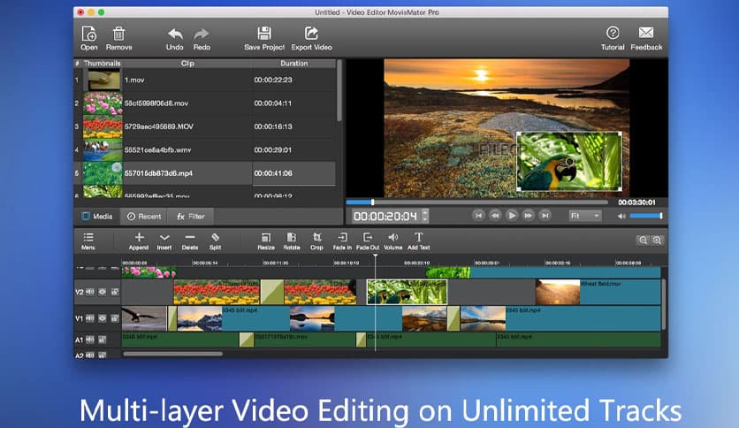739x428 pixels.
Task: Click the 00:00:20:04 timecode field
Action: pos(385,216)
